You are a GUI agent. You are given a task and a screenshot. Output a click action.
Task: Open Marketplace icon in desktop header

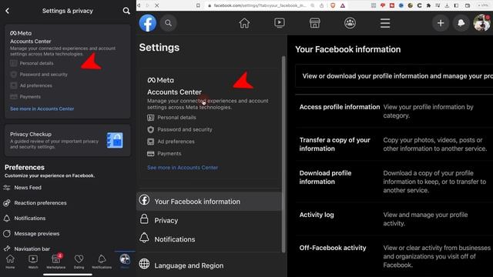(x=315, y=23)
